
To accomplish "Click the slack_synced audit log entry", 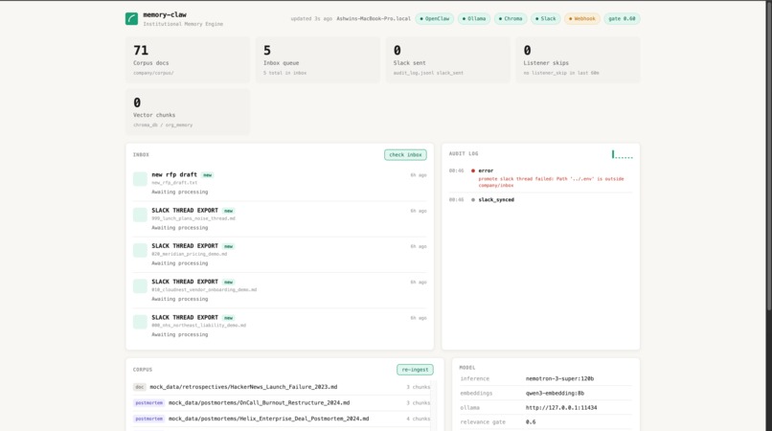I will click(540, 200).
